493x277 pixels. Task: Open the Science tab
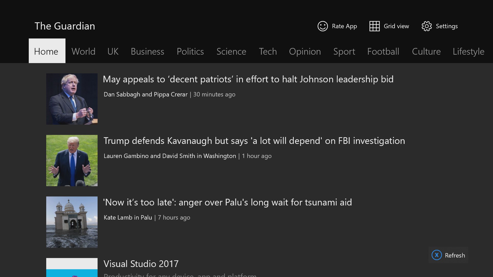(231, 51)
